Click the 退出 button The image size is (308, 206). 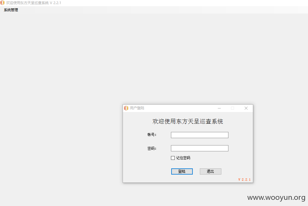point(210,171)
